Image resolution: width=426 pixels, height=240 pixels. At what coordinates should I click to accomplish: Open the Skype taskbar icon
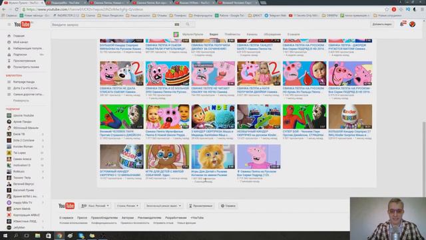[81, 235]
